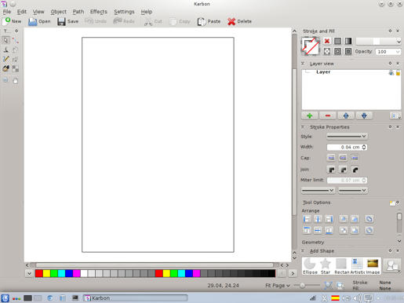The image size is (404, 303).
Task: Toggle lock of Layer with padlock icon
Action: tap(398, 73)
